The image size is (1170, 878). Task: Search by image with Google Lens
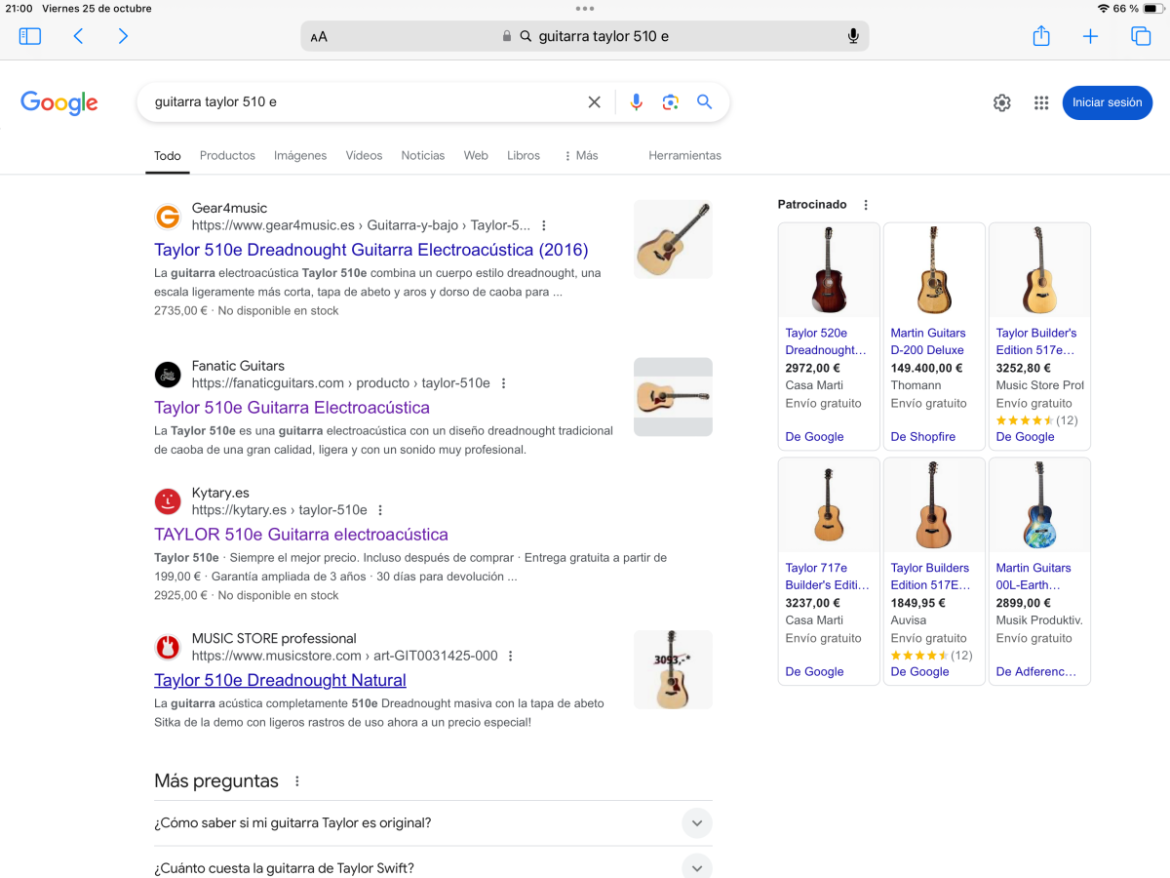(670, 102)
